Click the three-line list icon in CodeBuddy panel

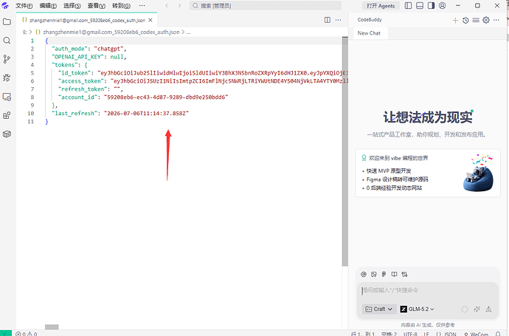point(476,20)
